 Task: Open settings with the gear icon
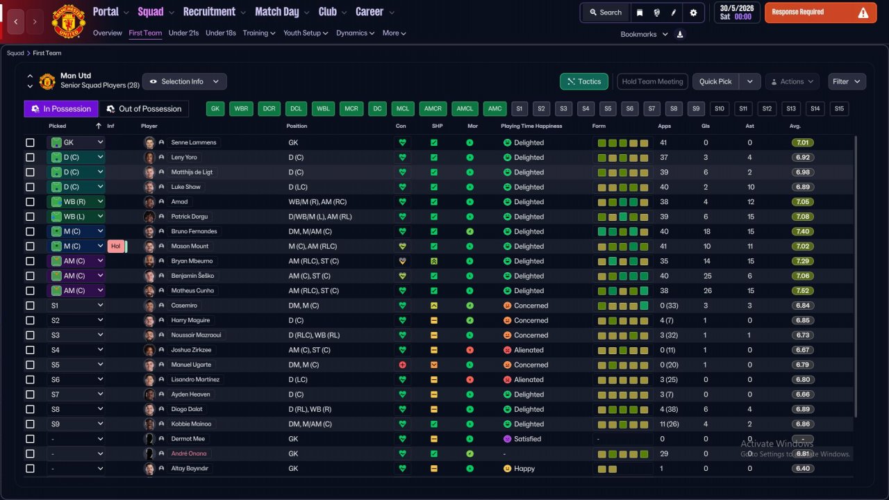point(693,12)
